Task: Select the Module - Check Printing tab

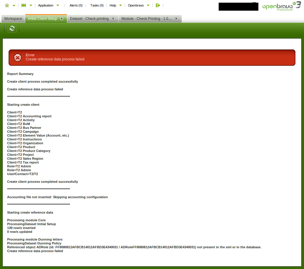Action: [146, 19]
